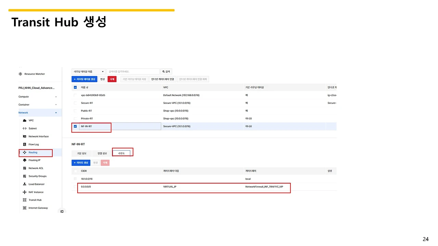The image size is (438, 246).
Task: Check the Public-RT row checkbox
Action: click(x=75, y=111)
